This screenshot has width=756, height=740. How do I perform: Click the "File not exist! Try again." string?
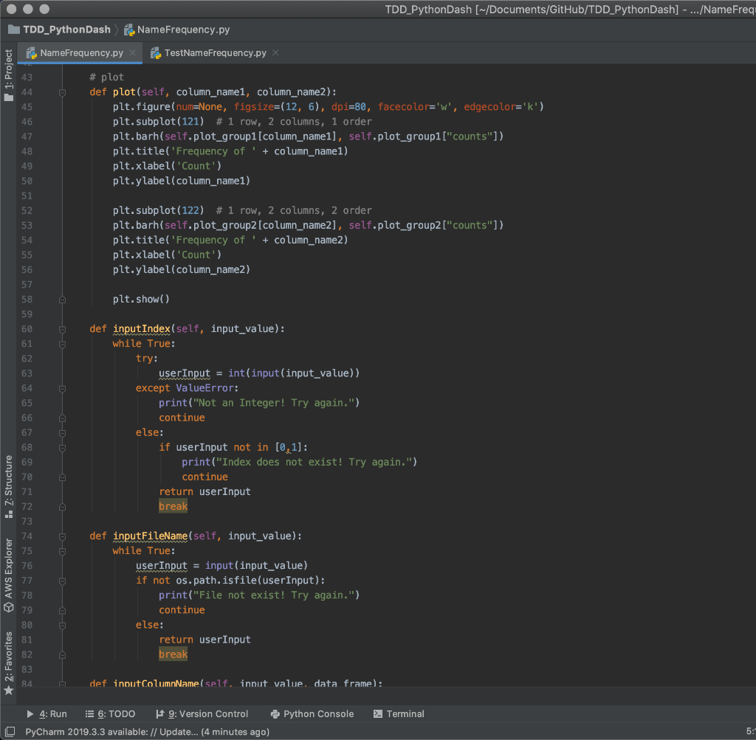(x=273, y=595)
